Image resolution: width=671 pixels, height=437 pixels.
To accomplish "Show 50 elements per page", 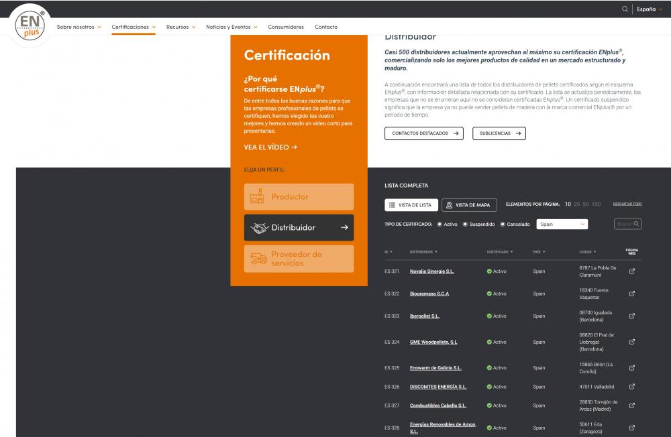I will pos(586,204).
